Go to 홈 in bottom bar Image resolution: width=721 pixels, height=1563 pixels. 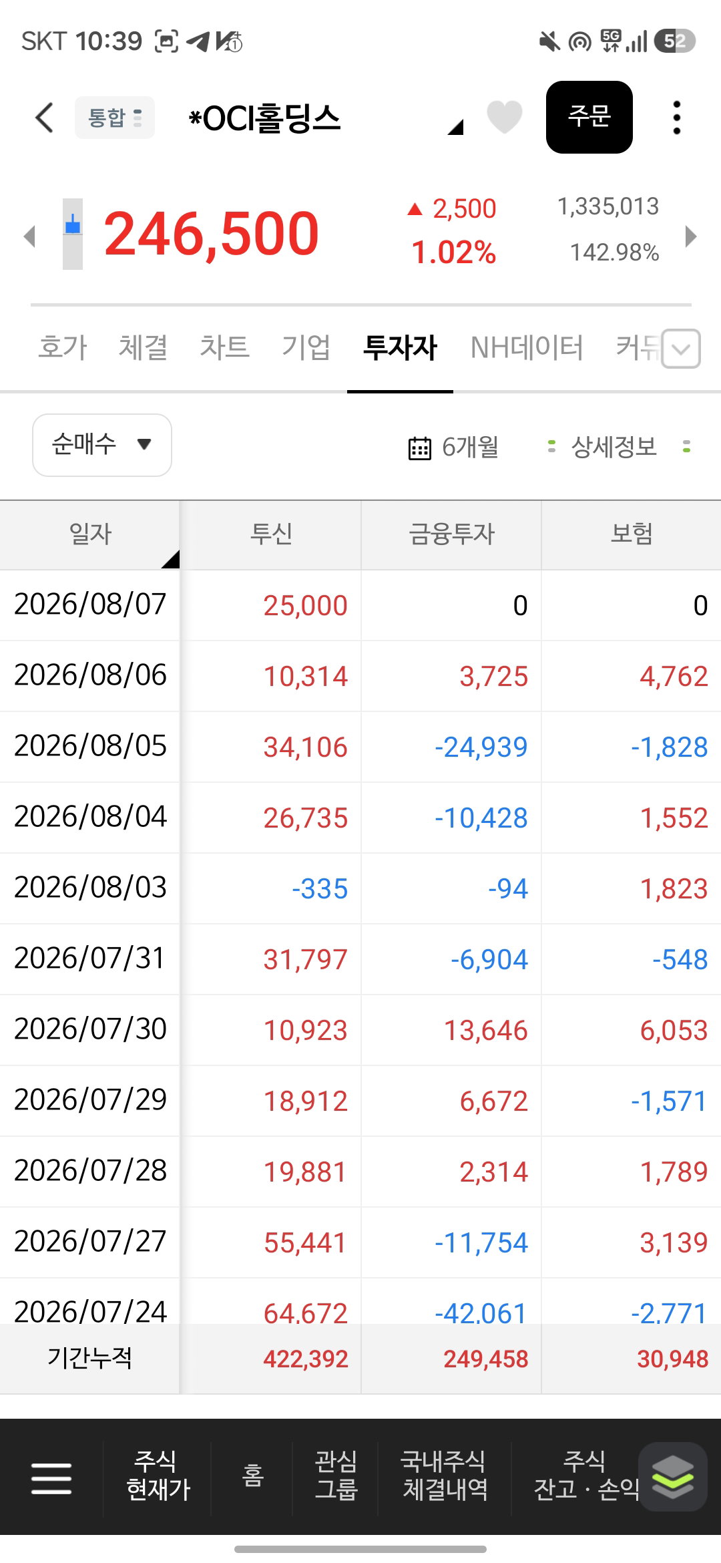point(252,1475)
